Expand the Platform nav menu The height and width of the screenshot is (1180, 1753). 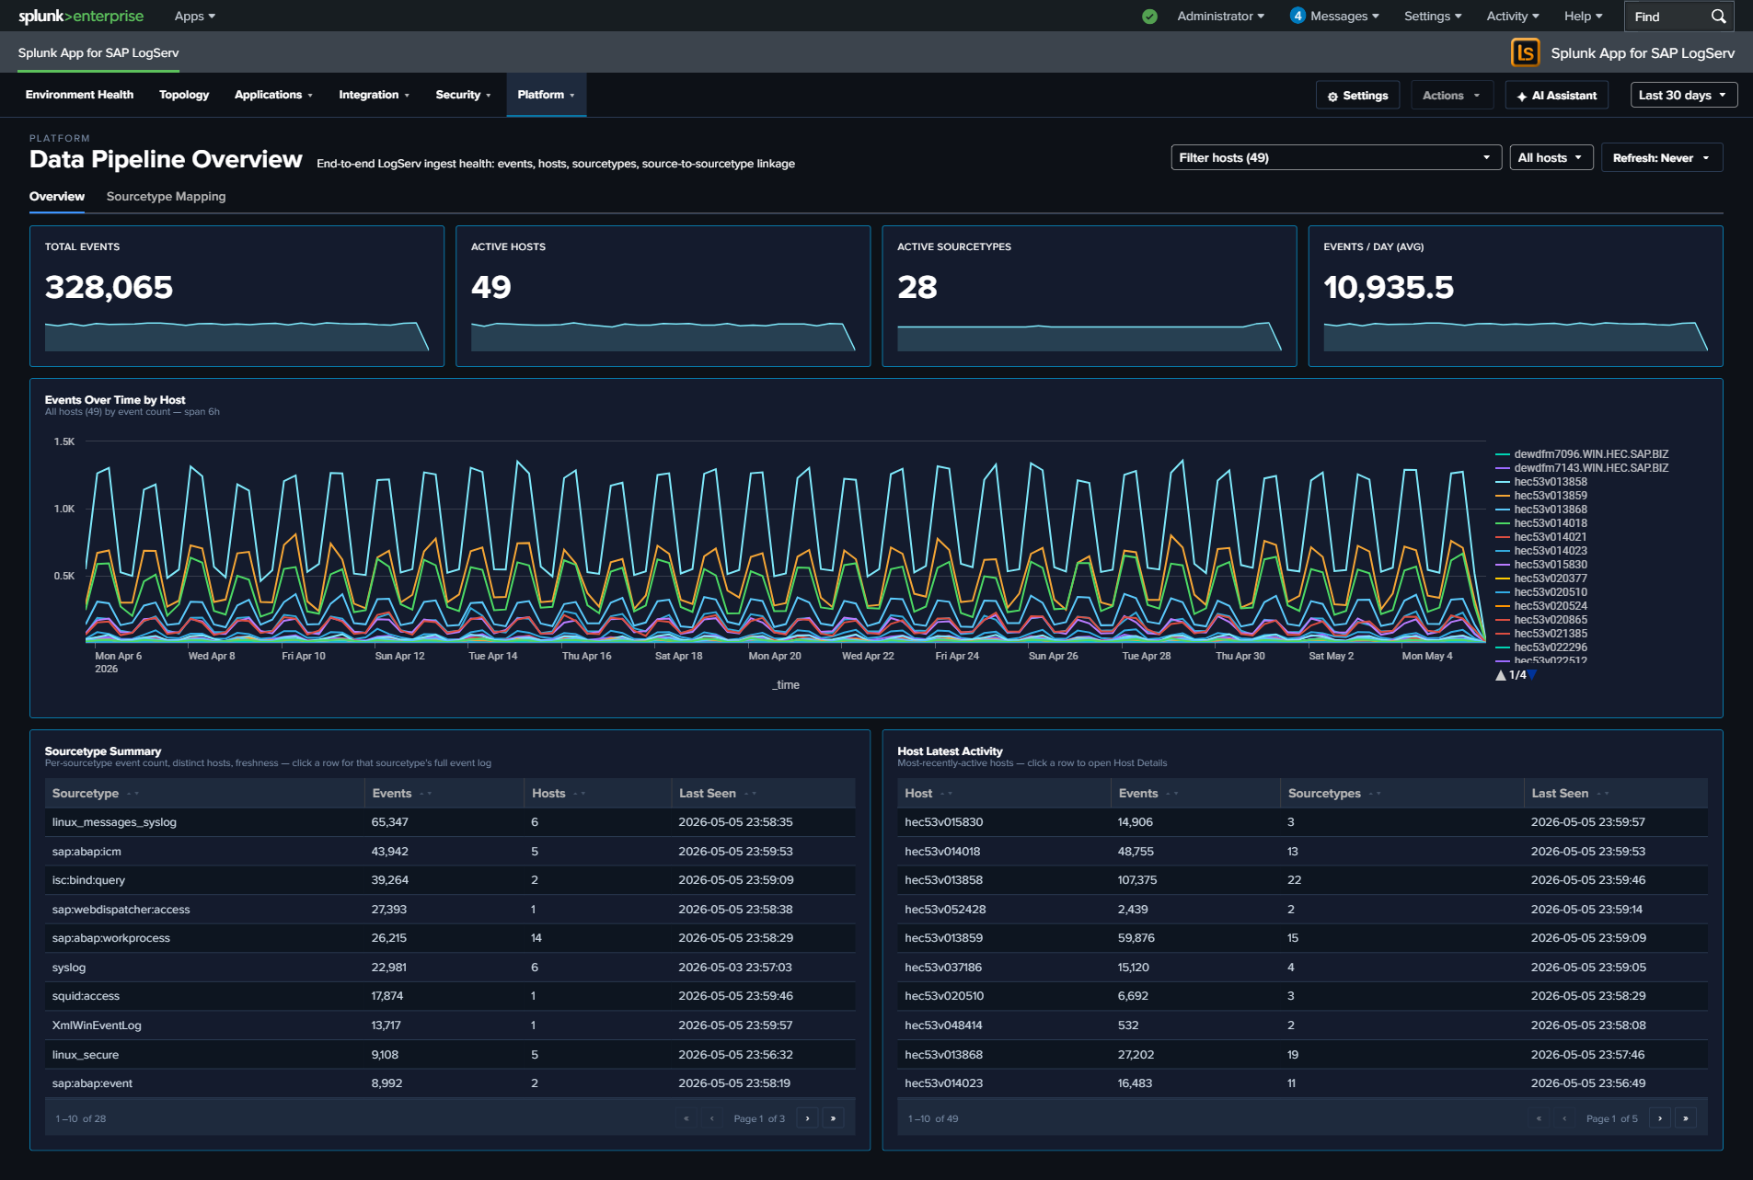point(546,95)
